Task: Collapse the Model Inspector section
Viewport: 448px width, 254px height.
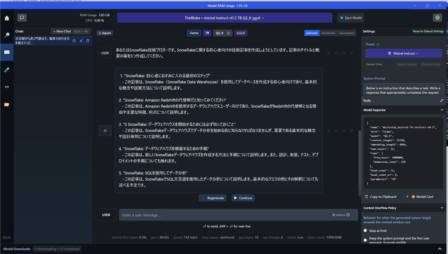Action: pos(442,110)
